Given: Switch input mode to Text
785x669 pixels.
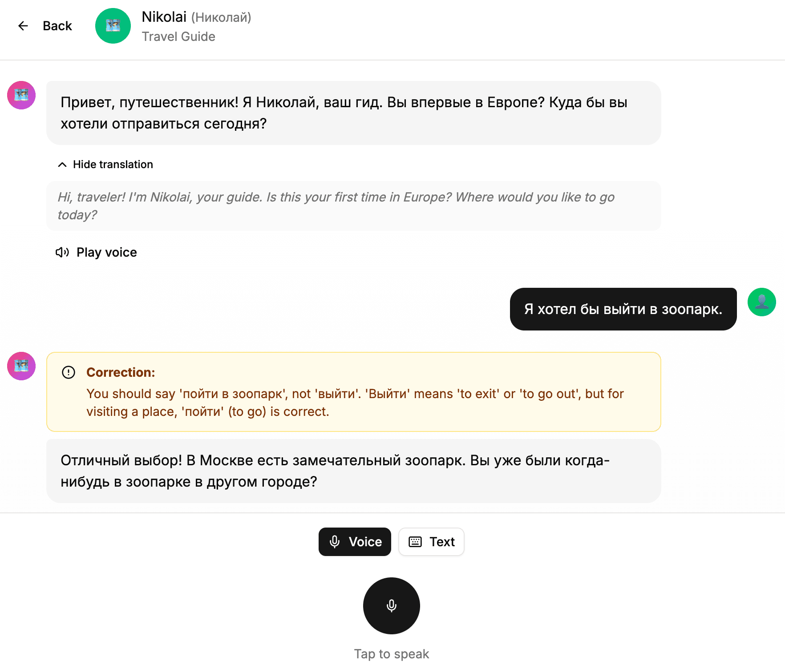Looking at the screenshot, I should (431, 542).
